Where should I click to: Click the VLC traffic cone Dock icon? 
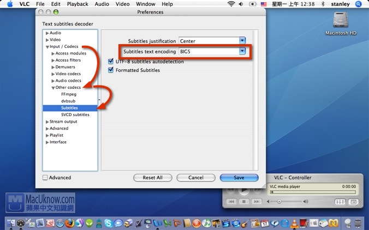[x=294, y=223]
